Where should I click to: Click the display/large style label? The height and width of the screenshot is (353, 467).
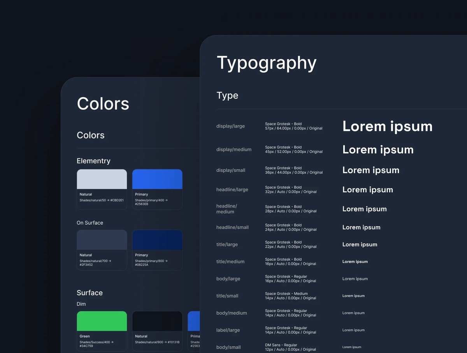click(230, 126)
